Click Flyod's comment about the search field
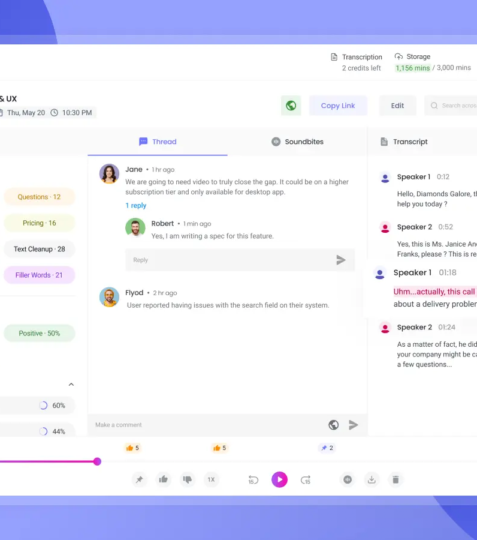 pyautogui.click(x=228, y=305)
